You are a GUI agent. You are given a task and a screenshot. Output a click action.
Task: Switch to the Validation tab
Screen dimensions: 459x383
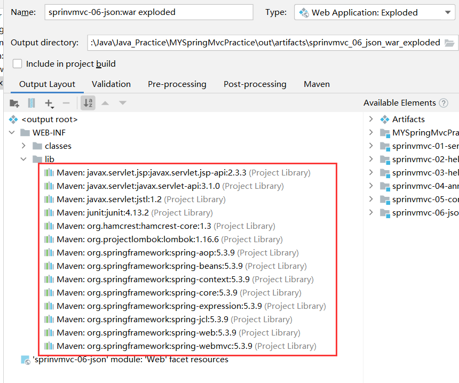coord(111,84)
